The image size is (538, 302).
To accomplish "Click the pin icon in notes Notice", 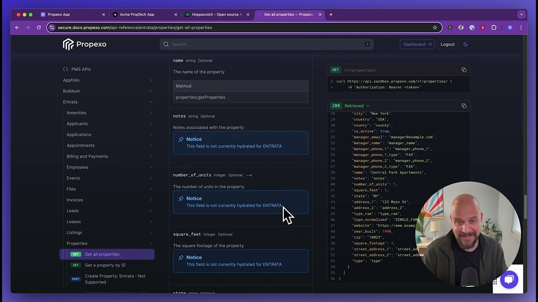I will click(181, 139).
